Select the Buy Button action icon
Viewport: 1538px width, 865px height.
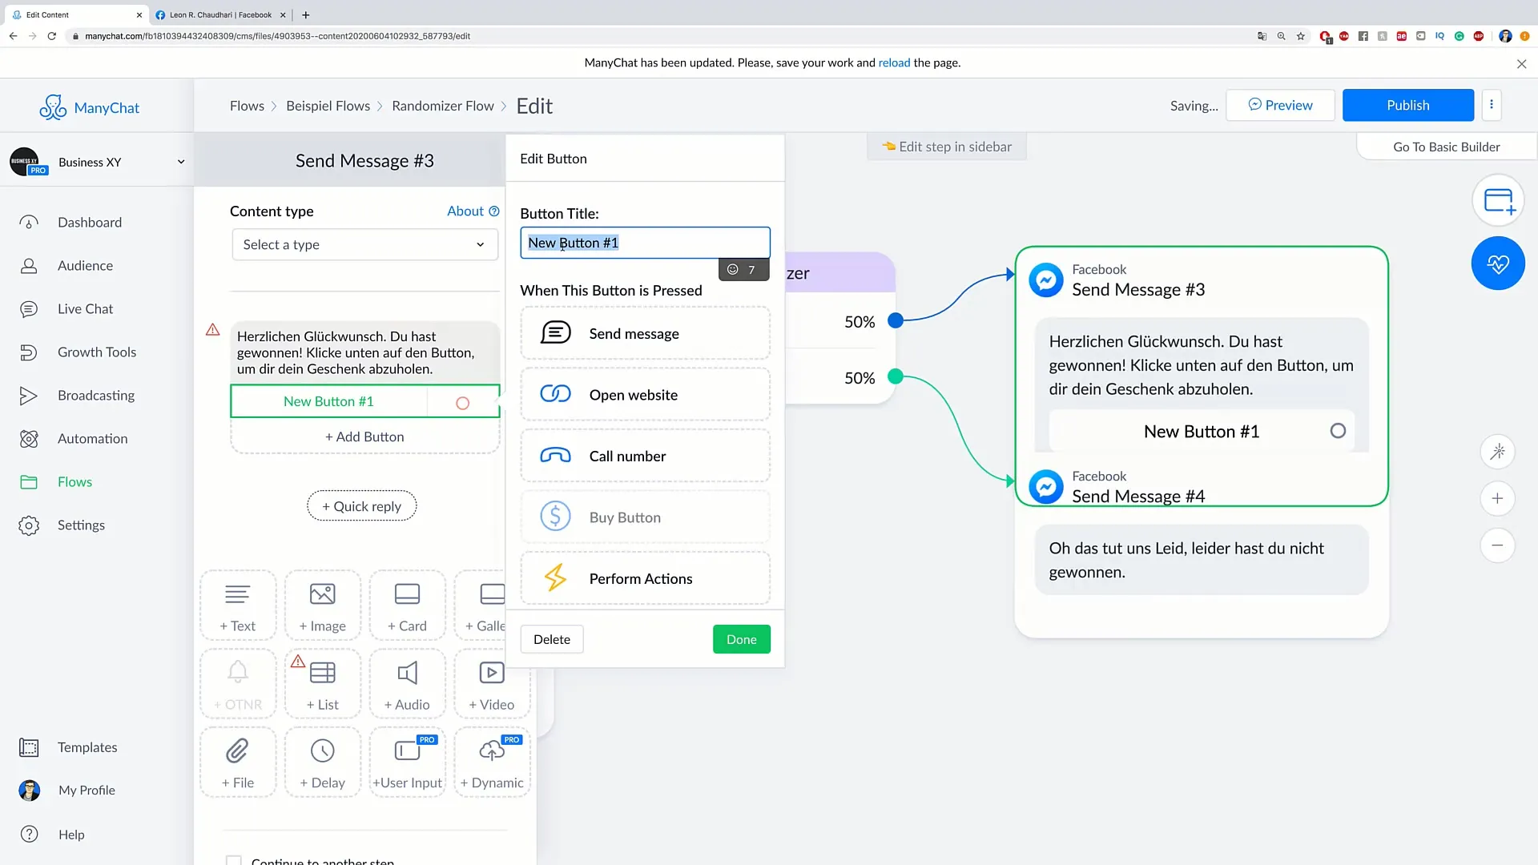(x=554, y=517)
